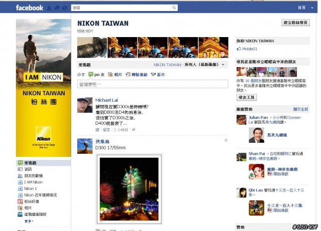
Task: Click the I AM NIKON cover image
Action: click(x=44, y=88)
